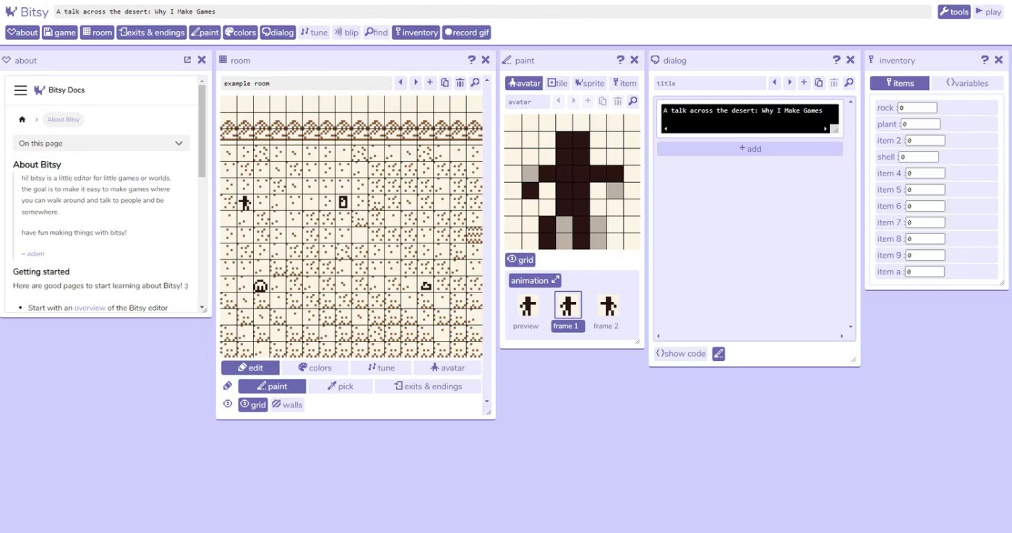Expand the On this page dropdown
Image resolution: width=1012 pixels, height=533 pixels.
tap(101, 143)
